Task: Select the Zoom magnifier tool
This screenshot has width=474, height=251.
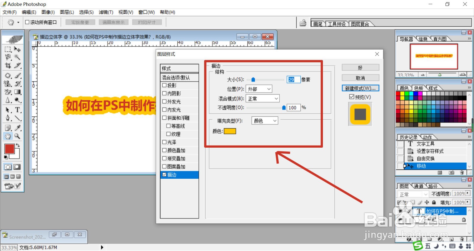Action: [x=17, y=136]
